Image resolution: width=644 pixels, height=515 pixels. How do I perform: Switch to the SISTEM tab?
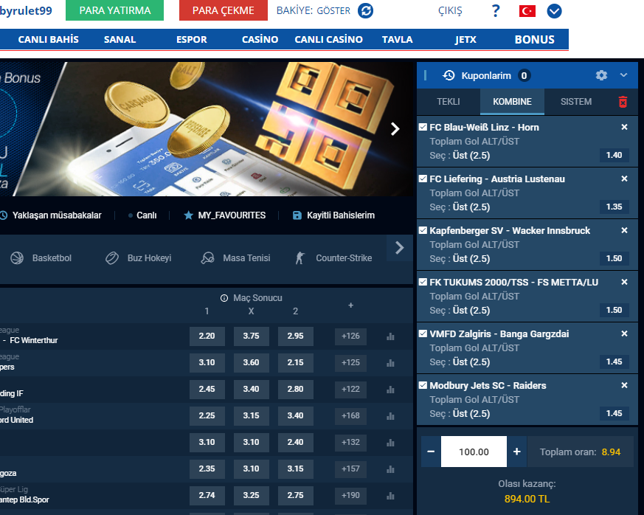pos(576,102)
